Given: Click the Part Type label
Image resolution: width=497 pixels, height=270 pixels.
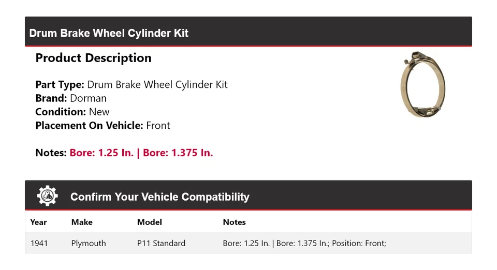Looking at the screenshot, I should (60, 85).
